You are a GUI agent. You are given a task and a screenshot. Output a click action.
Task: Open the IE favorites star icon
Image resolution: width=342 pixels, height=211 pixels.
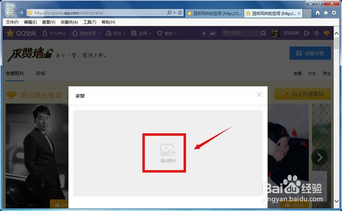(x=326, y=13)
